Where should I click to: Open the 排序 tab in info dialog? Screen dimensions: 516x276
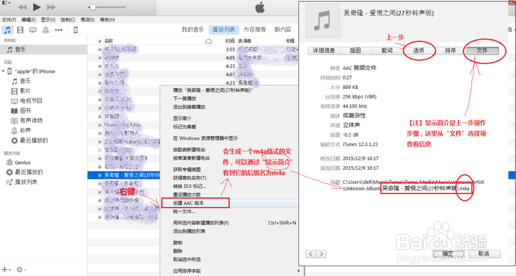[450, 50]
